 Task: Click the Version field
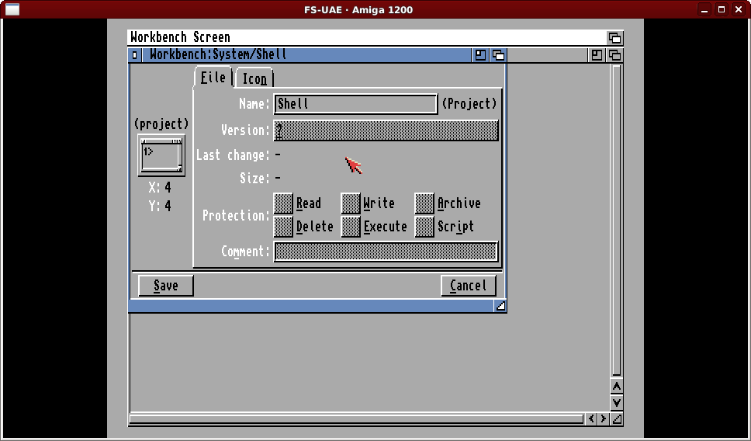tap(386, 130)
